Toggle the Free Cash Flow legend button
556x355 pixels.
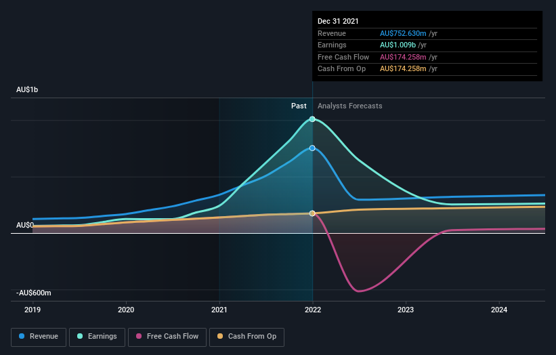tap(167, 337)
